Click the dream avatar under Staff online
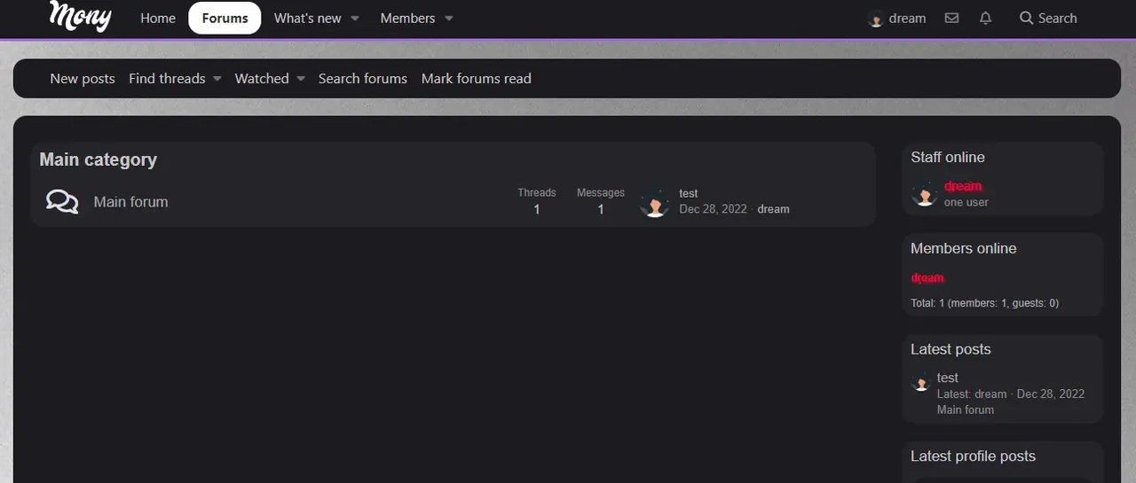 925,193
